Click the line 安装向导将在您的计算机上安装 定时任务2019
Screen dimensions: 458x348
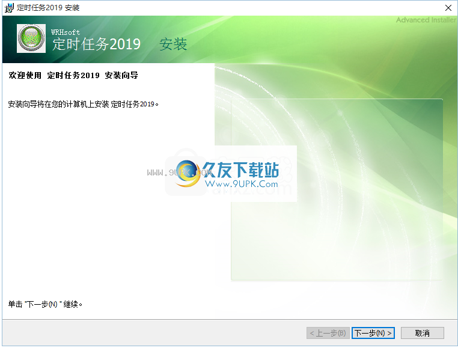click(x=84, y=104)
